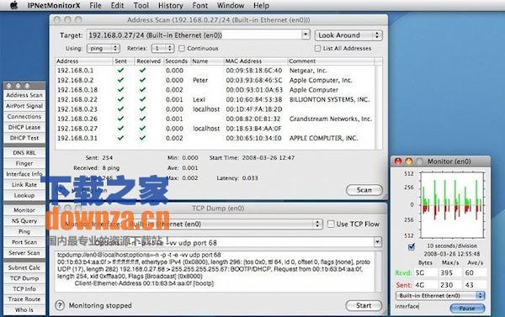Select the 192.168.0.2 Peter row
Viewport: 505px width, 317px height.
[215, 80]
